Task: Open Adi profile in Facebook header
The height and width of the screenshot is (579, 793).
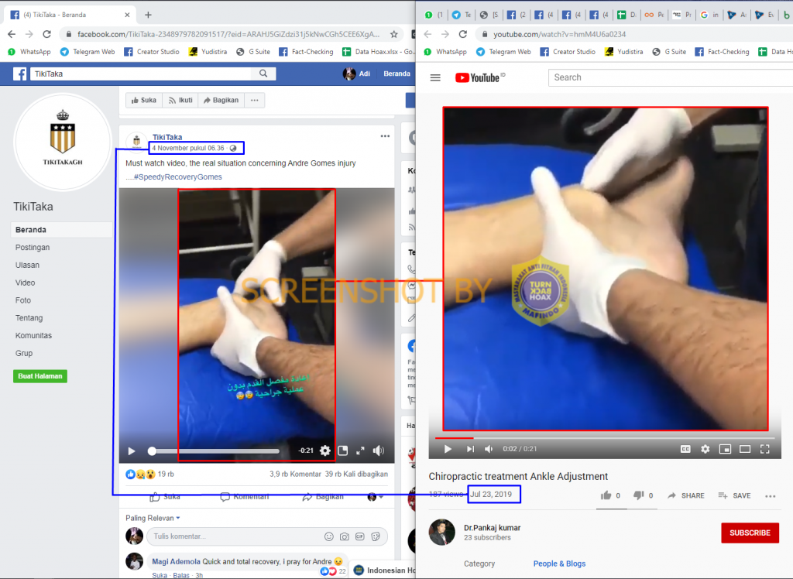Action: [356, 74]
